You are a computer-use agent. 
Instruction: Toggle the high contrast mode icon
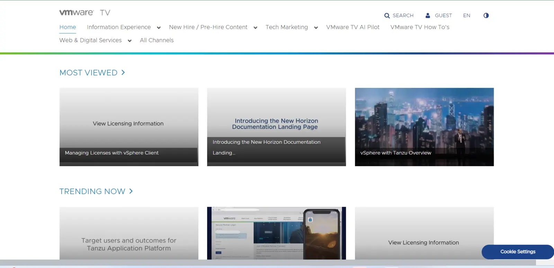pos(486,16)
